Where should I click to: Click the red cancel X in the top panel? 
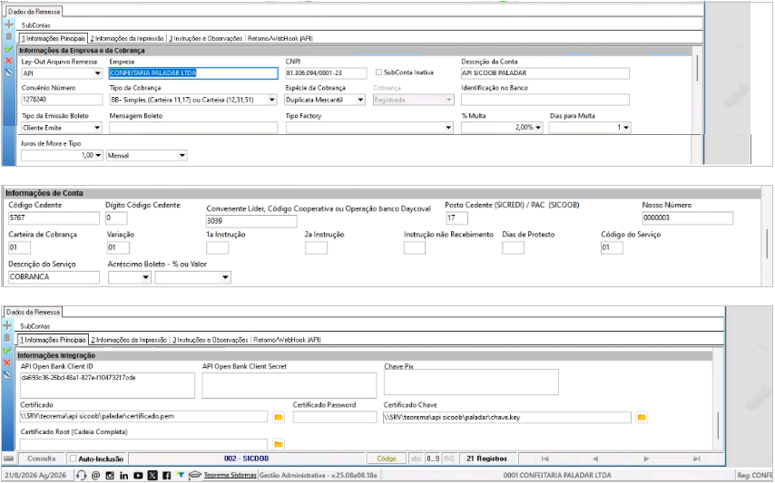[8, 61]
